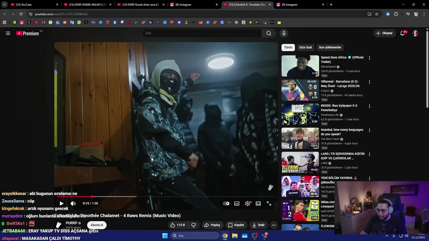Open more actions ellipsis under video

[x=274, y=225]
